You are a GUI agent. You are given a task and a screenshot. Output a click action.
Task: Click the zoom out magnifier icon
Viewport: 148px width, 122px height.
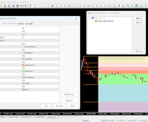pyautogui.click(x=132, y=6)
